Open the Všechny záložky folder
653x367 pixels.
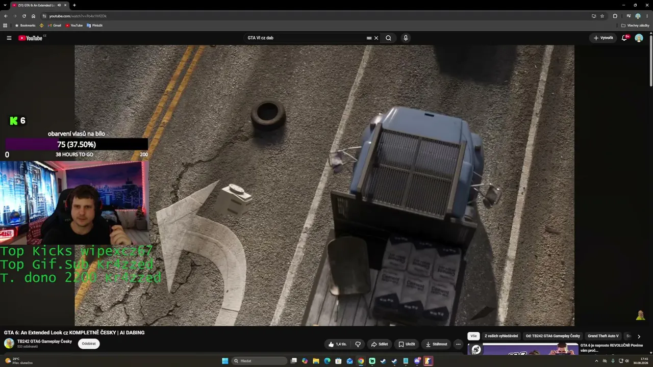click(635, 25)
